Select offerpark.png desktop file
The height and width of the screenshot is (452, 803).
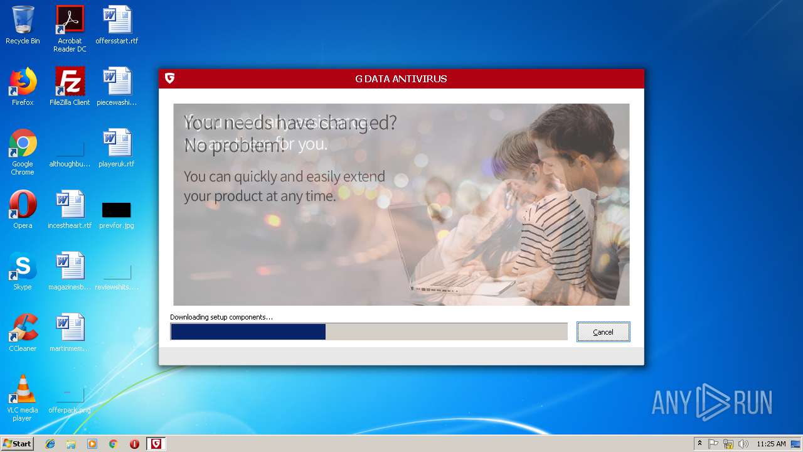70,401
